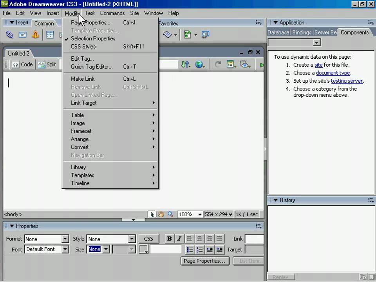
Task: Choose Quick Tag Editor menu item
Action: (x=110, y=67)
